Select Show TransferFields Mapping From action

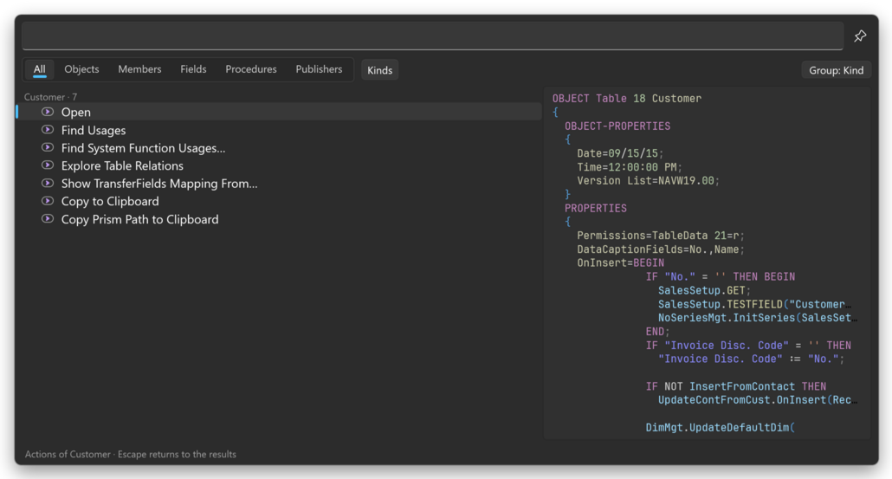[x=279, y=183]
